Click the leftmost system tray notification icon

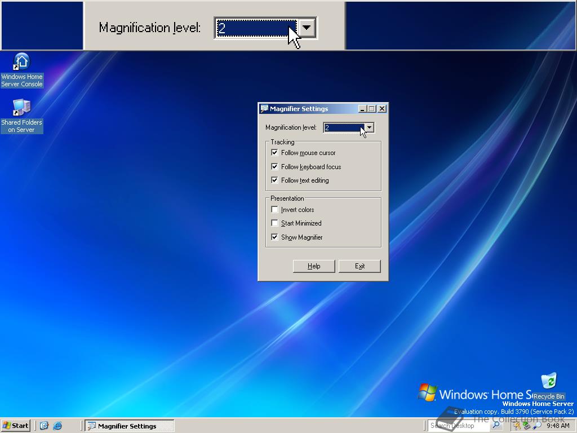(x=517, y=426)
